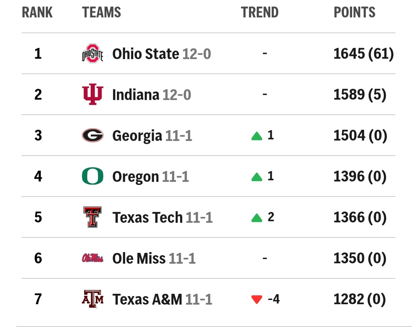Open the Ohio State team link
This screenshot has height=327, width=417.
coord(146,54)
